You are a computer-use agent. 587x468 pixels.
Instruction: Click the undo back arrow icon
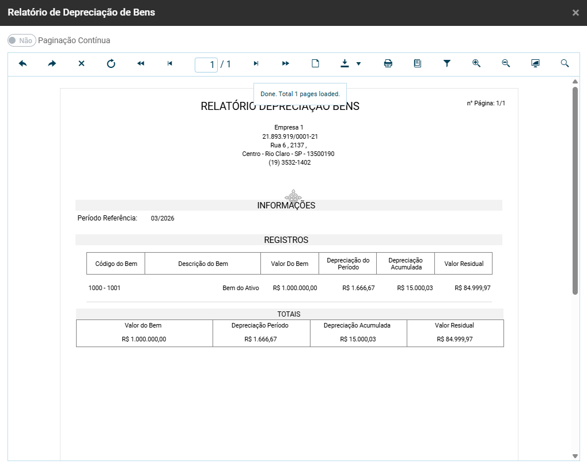[23, 64]
